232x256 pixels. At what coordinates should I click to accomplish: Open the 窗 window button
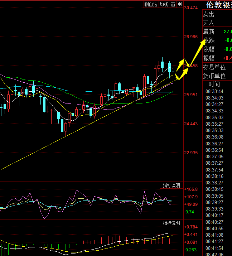point(173,4)
